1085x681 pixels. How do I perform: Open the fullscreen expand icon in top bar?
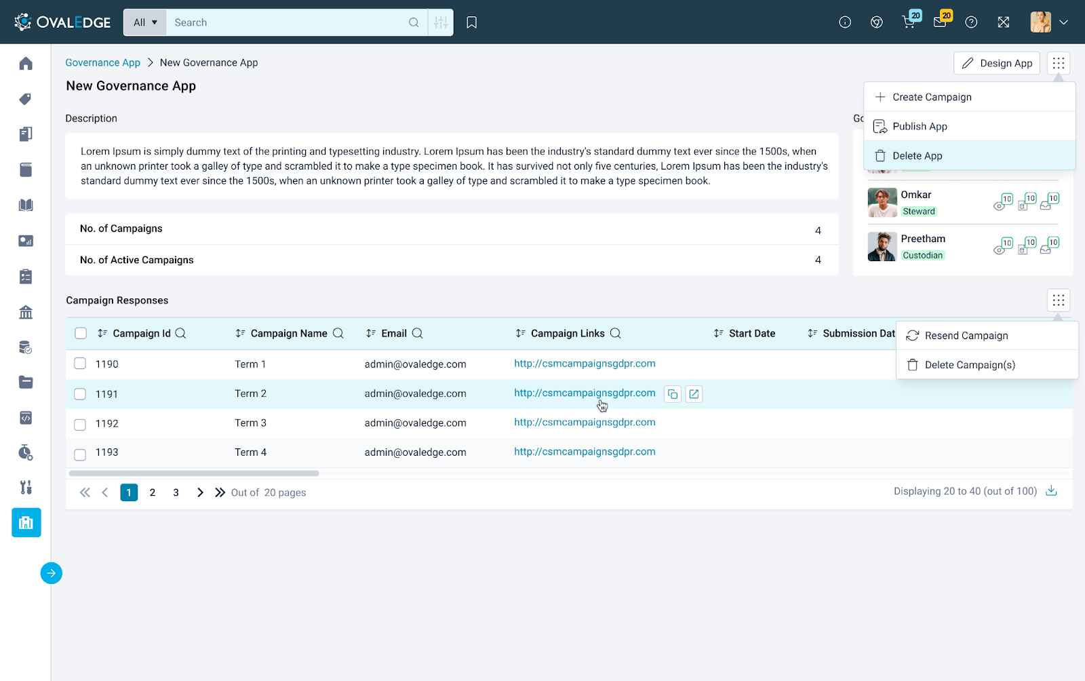coord(1004,22)
